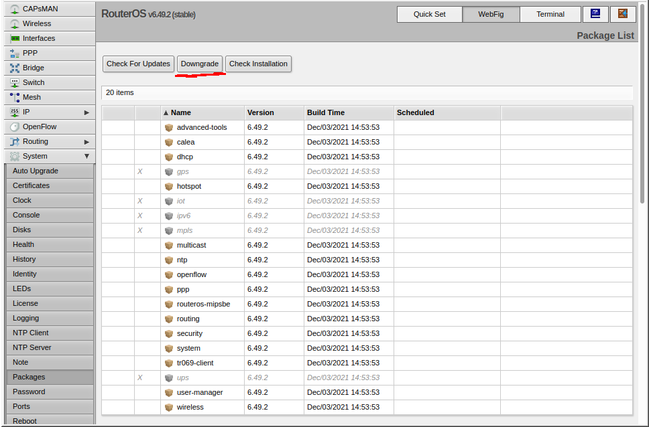Open the Terminal tab
649x427 pixels.
tap(550, 14)
